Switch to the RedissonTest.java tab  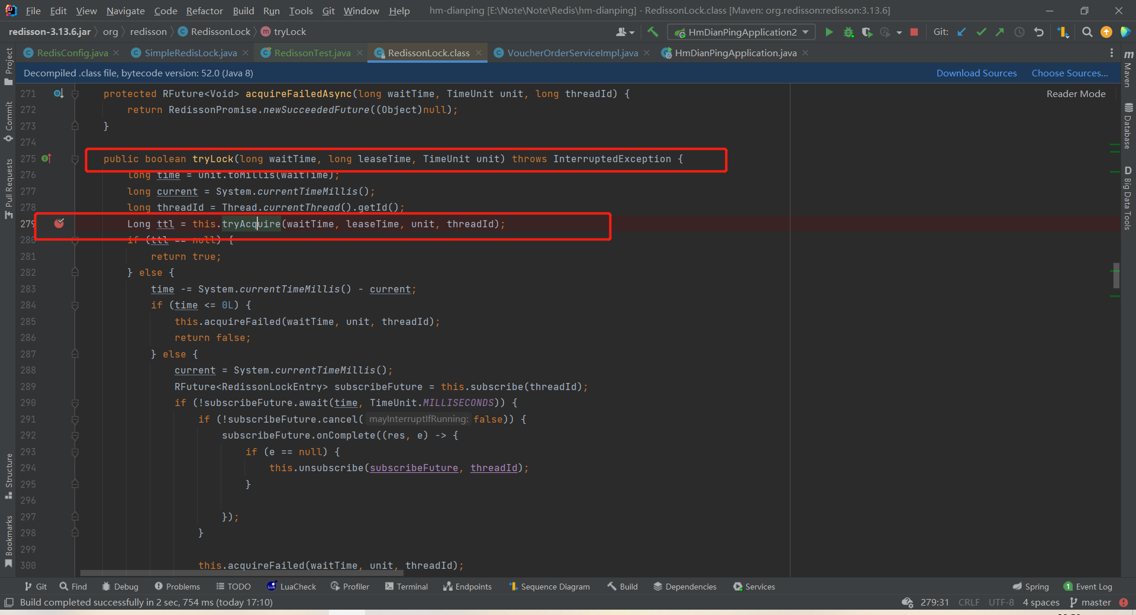pyautogui.click(x=312, y=53)
